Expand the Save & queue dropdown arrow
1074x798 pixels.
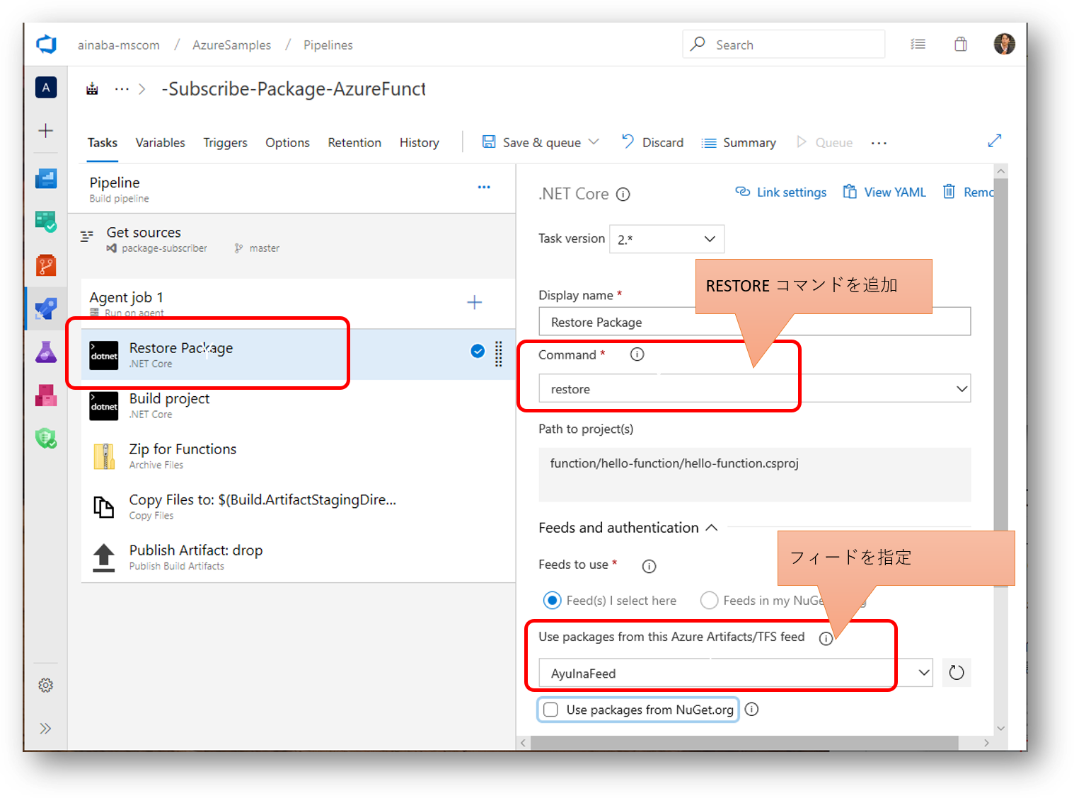click(x=594, y=142)
